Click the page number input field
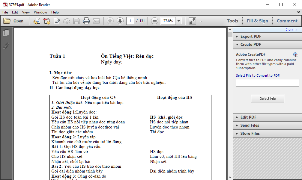Image resolution: width=302 pixels, height=180 pixels. click(x=130, y=21)
